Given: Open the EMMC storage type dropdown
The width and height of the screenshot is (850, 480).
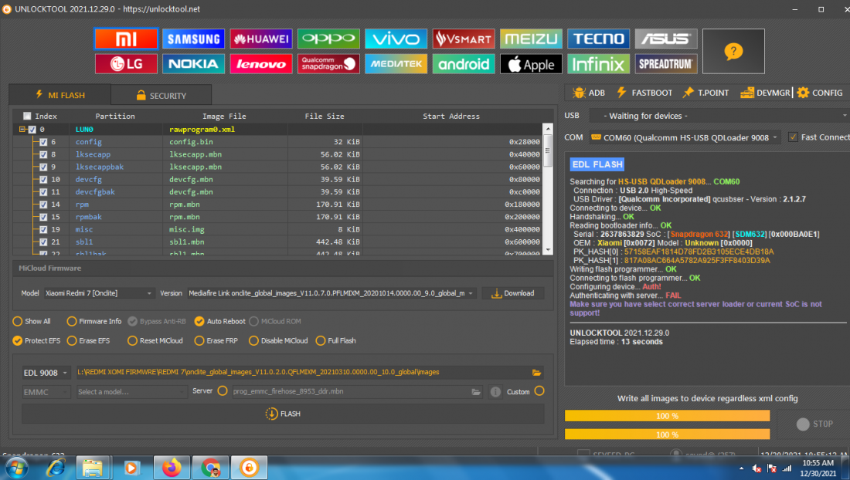Looking at the screenshot, I should (x=46, y=392).
